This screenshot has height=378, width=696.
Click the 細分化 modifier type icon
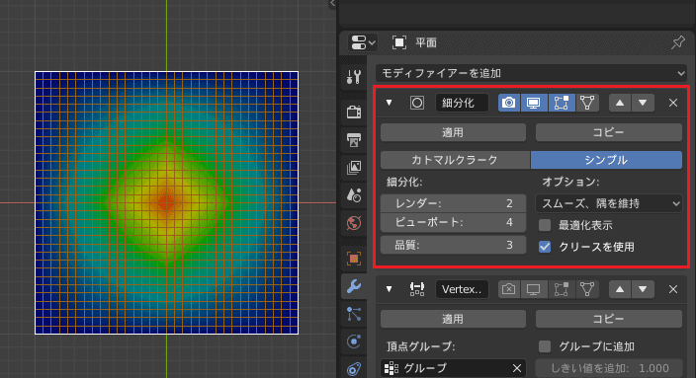tap(417, 103)
